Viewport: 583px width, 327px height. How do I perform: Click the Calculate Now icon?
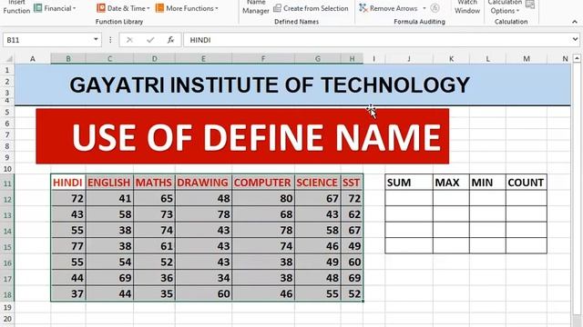tap(530, 5)
